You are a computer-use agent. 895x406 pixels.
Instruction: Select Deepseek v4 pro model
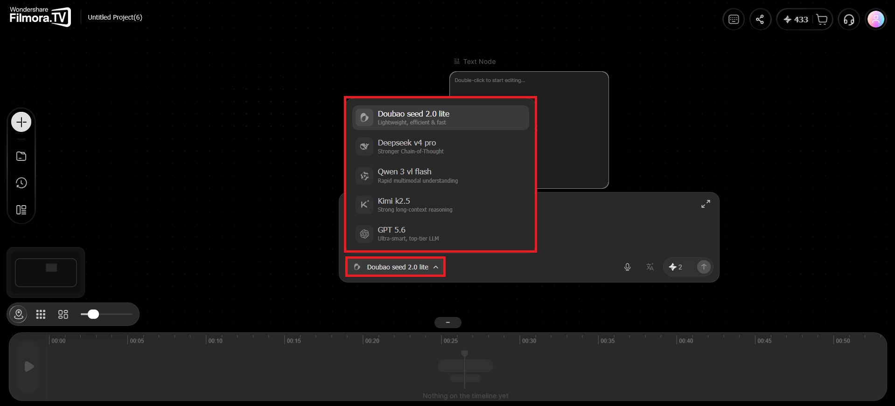point(441,146)
